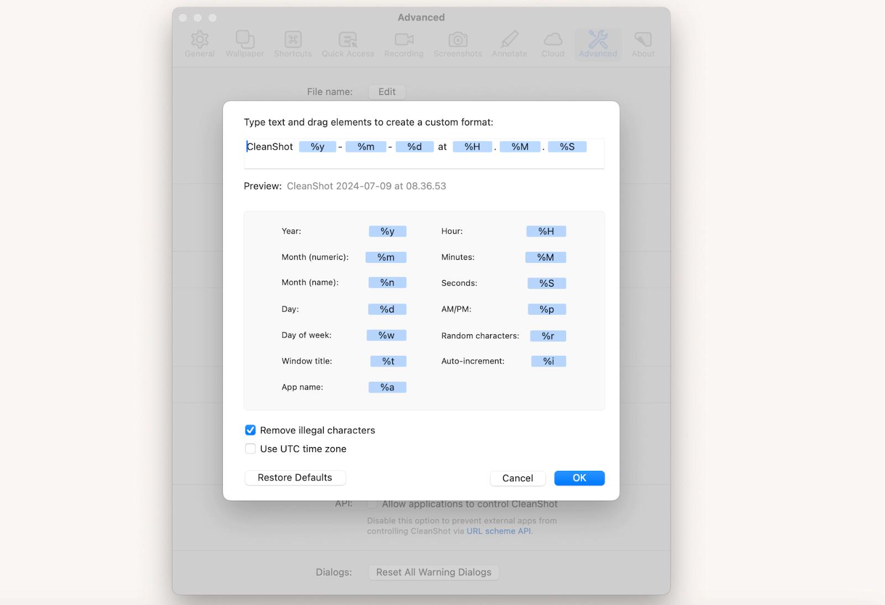
Task: Click the Month (name) %n token
Action: (x=387, y=283)
